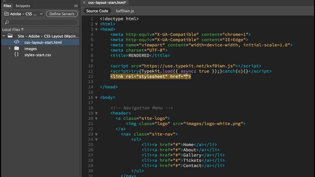The height and width of the screenshot is (177, 315).
Task: Click the site root folder icon
Action: click(x=10, y=36)
